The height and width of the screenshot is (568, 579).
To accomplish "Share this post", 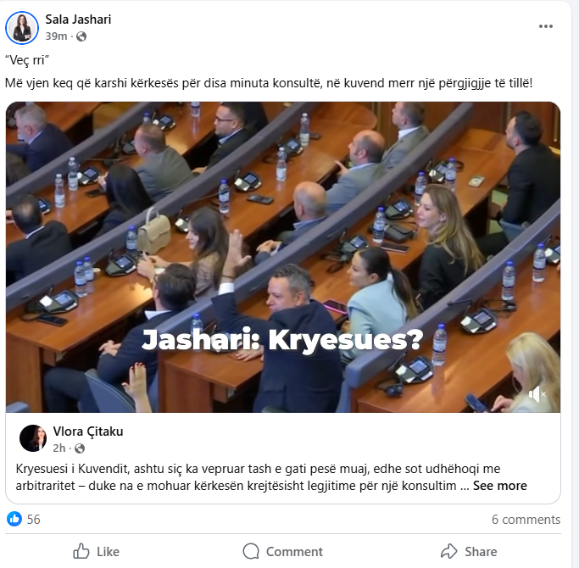I will coord(469,551).
